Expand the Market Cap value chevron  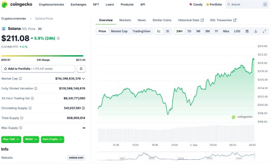(x=83, y=79)
